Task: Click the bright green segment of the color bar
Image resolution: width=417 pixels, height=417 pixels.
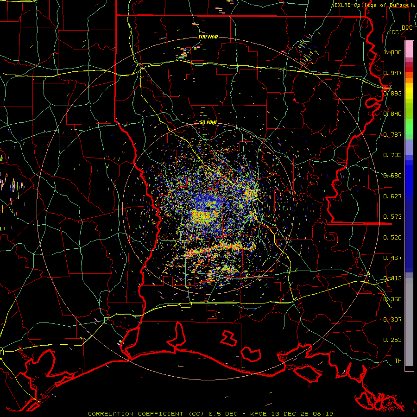Action: (409, 127)
